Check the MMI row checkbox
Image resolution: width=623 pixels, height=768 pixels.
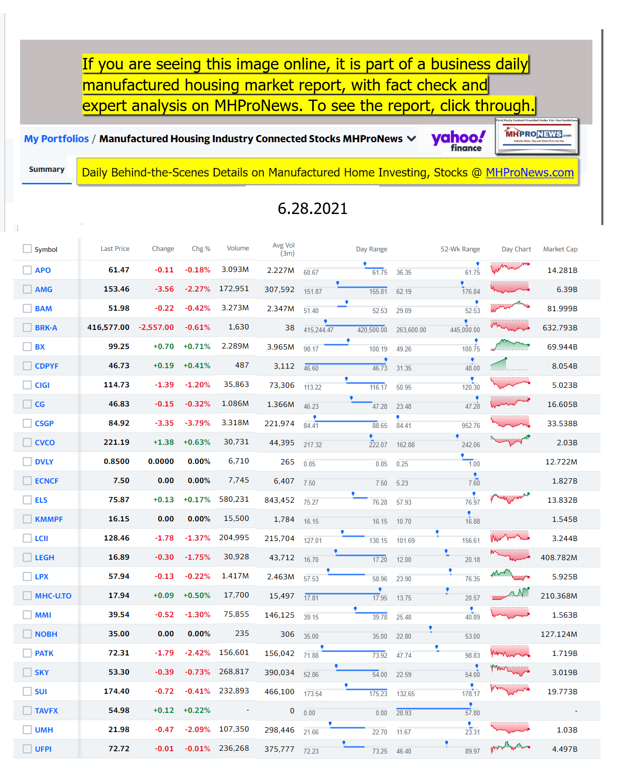pyautogui.click(x=27, y=615)
